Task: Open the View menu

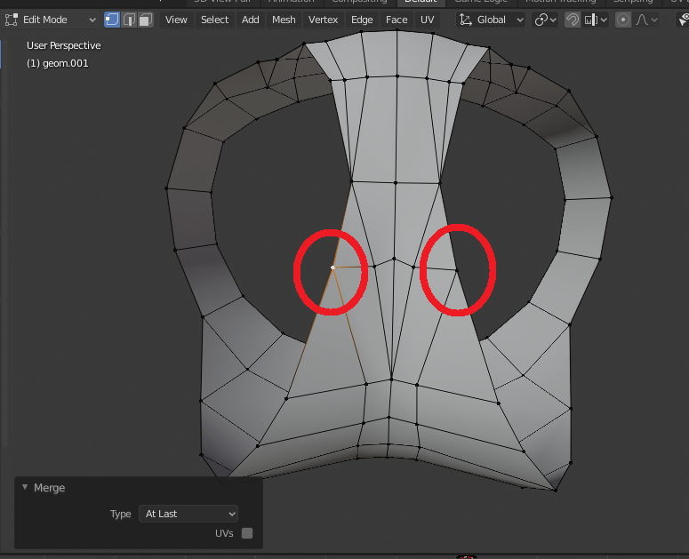Action: point(176,20)
